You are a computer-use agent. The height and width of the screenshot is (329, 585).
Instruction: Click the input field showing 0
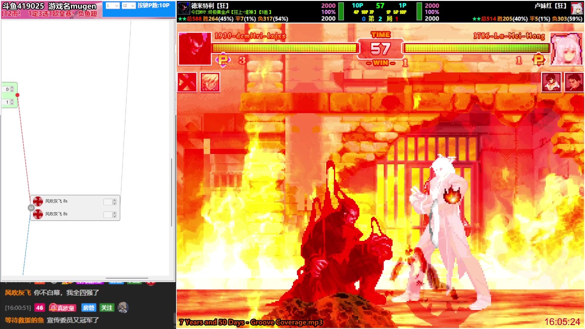click(x=6, y=89)
